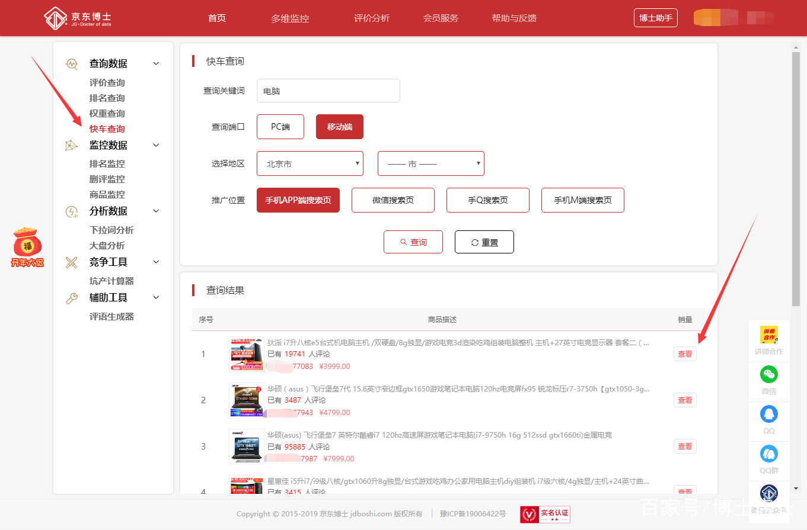
Task: Select 手Q搜索页 promotion position
Action: pyautogui.click(x=488, y=200)
